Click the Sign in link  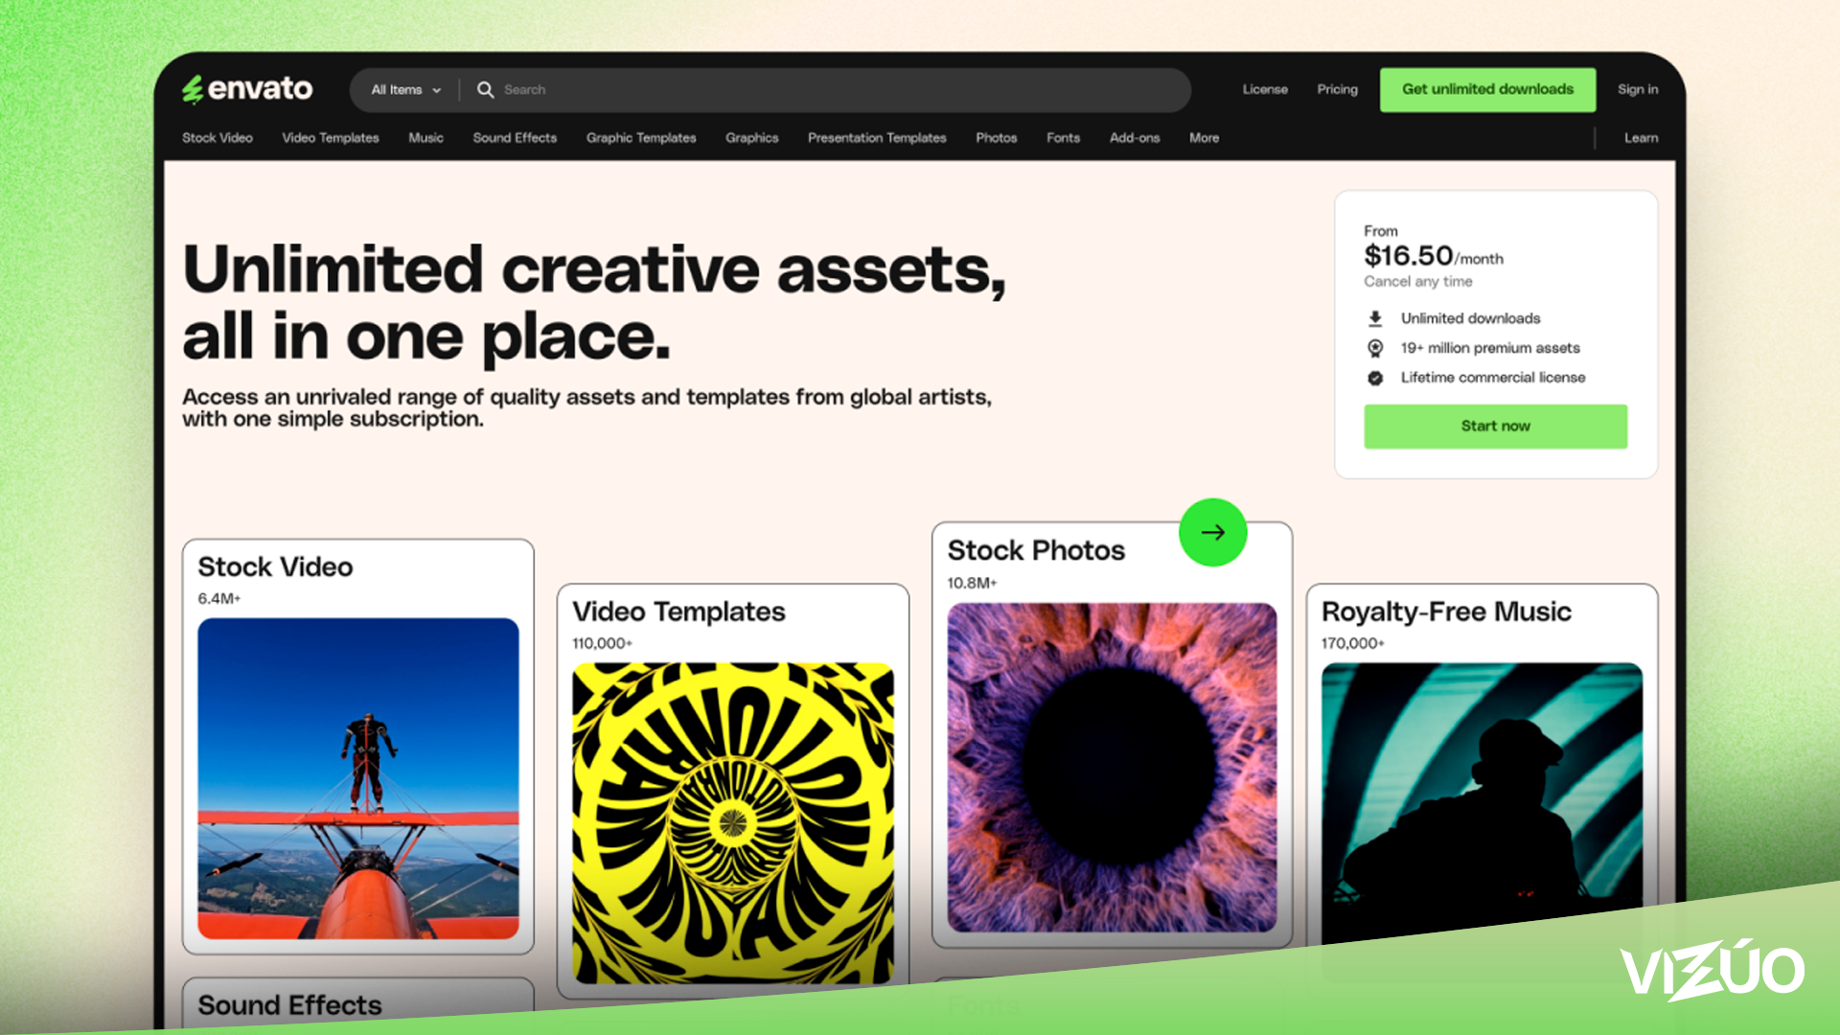pyautogui.click(x=1637, y=89)
